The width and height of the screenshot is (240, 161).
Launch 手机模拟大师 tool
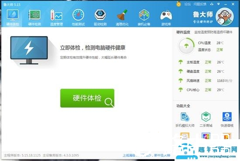185,120
